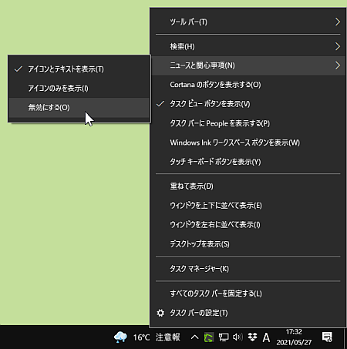Select デスクトップを表示(S) entry
The image size is (347, 349).
coord(248,244)
